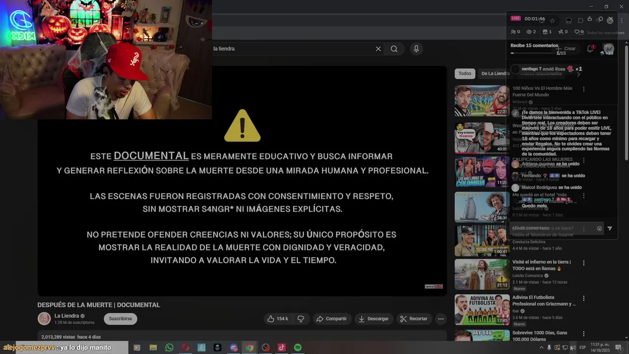Click the La Liendra channel avatar

click(44, 319)
